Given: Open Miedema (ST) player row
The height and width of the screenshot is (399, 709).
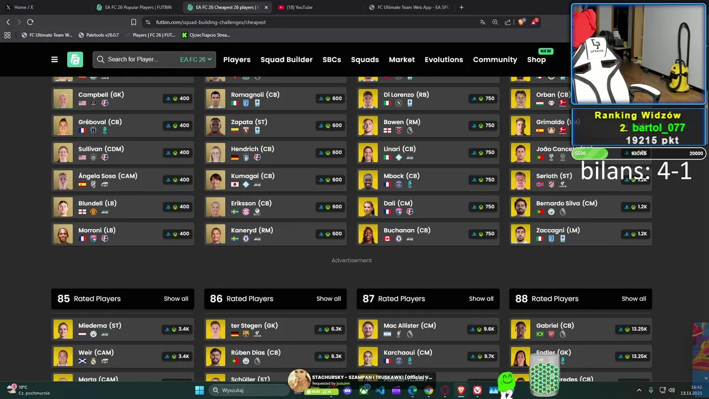Looking at the screenshot, I should [122, 329].
